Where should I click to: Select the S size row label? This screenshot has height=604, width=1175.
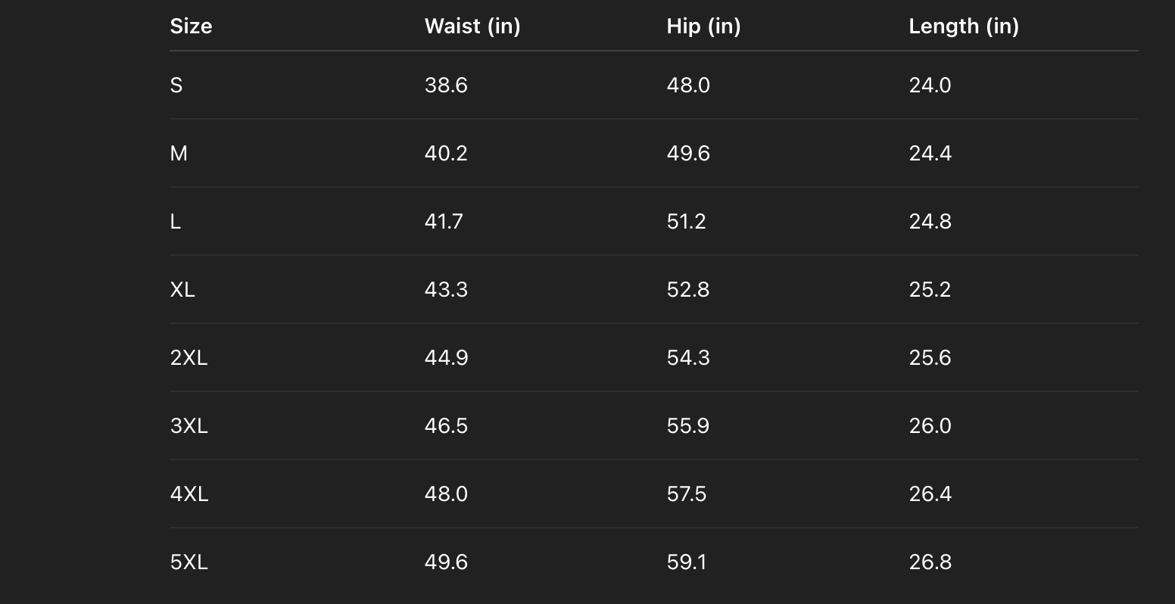(176, 86)
